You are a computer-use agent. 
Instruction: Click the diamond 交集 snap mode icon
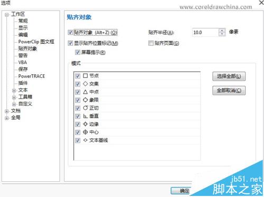[x=86, y=84]
